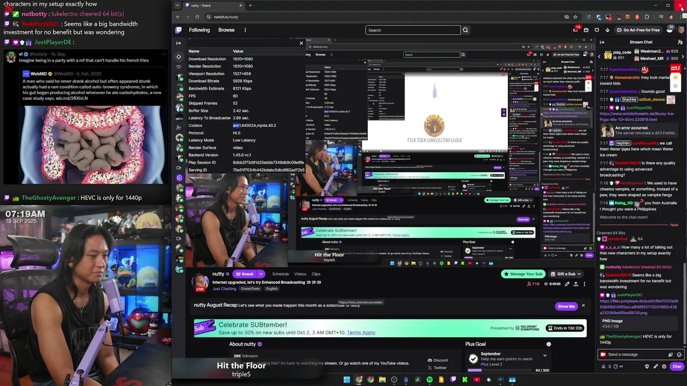Expand the Gift a Sub dropdown
This screenshot has height=386, width=687.
click(579, 274)
